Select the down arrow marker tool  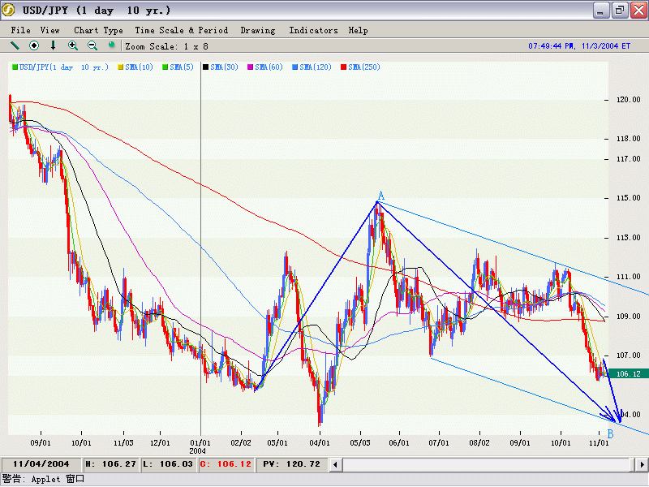[54, 45]
